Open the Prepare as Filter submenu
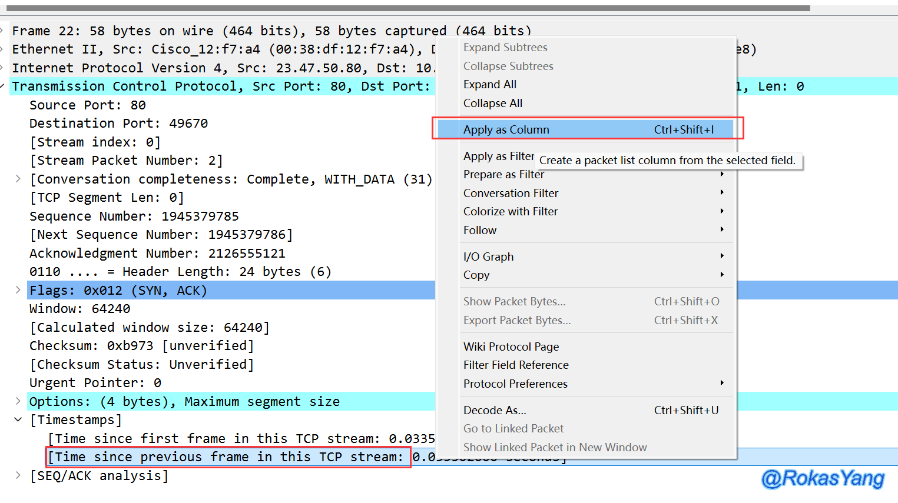Screen dimensions: 898x503 [x=503, y=175]
